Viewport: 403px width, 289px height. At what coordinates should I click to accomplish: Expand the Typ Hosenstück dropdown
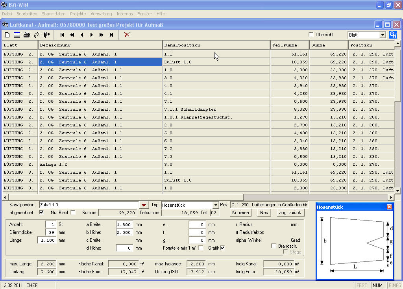point(215,205)
